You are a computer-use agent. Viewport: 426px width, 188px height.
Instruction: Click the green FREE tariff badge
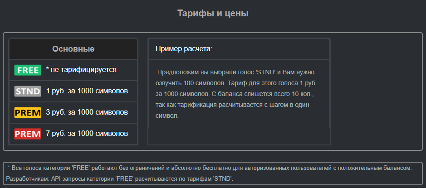coord(28,70)
